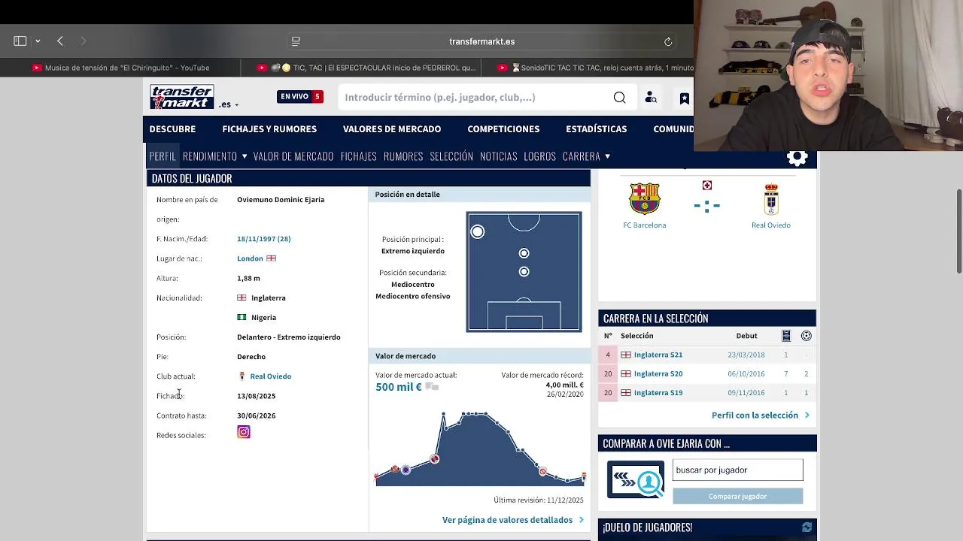The image size is (963, 541).
Task: Open the FC Barcelona team link
Action: tap(645, 225)
